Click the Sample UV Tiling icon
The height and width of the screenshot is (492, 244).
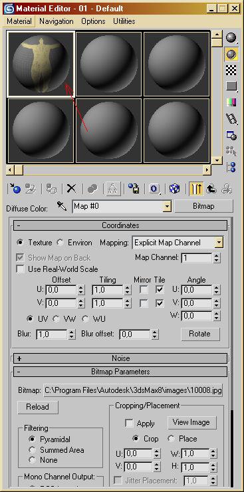pyautogui.click(x=231, y=86)
